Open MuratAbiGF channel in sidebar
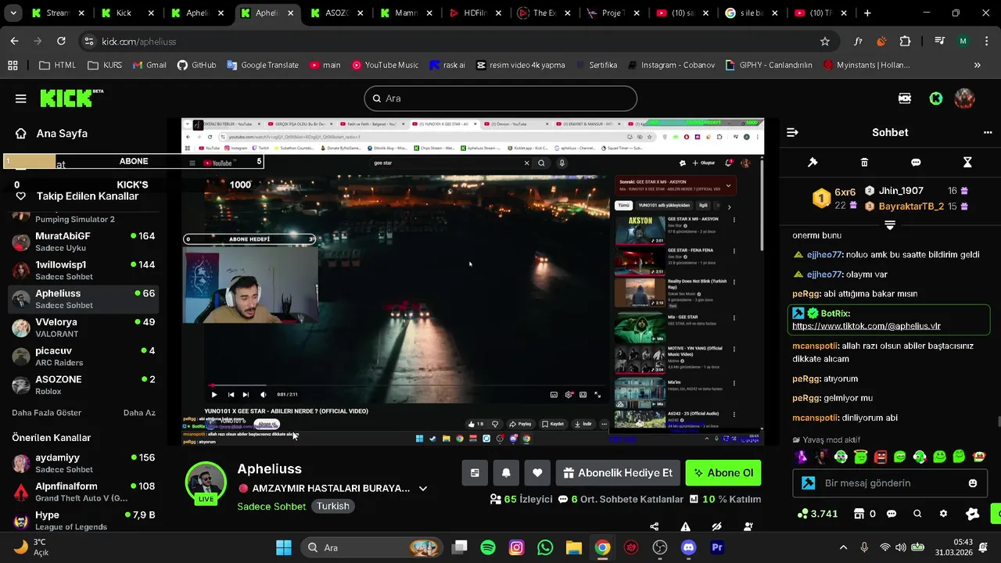The height and width of the screenshot is (563, 1001). pyautogui.click(x=84, y=242)
